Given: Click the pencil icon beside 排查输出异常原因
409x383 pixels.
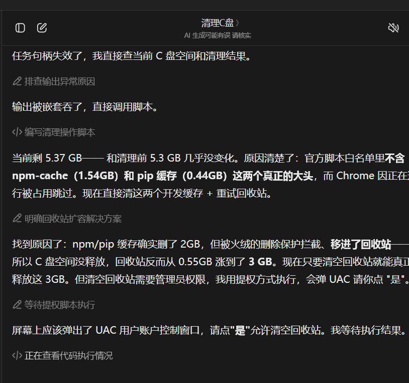Looking at the screenshot, I should (x=17, y=82).
